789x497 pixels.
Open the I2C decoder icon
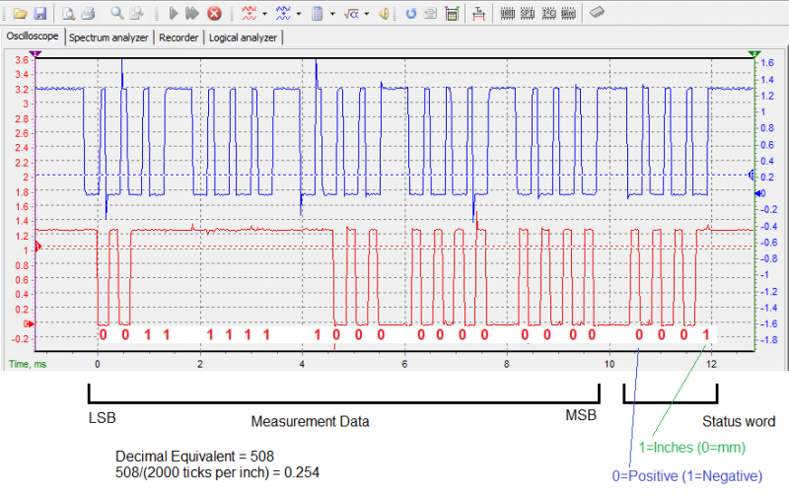[548, 14]
